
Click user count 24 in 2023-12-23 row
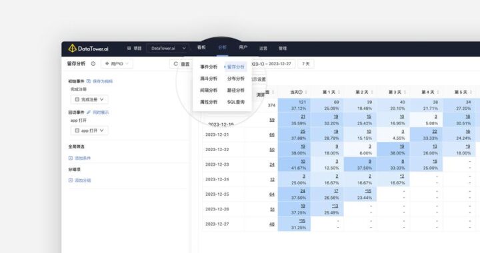(272, 164)
